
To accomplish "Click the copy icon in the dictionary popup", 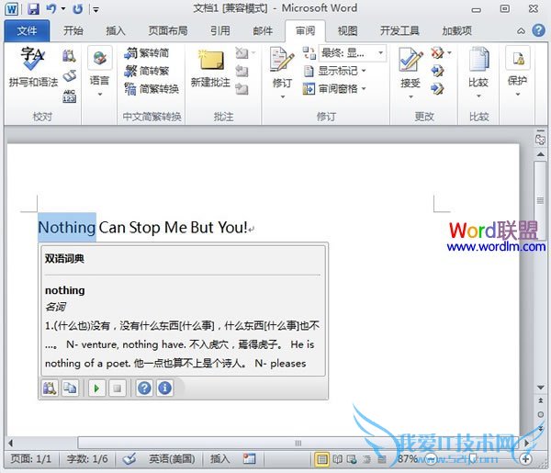I will pyautogui.click(x=70, y=389).
